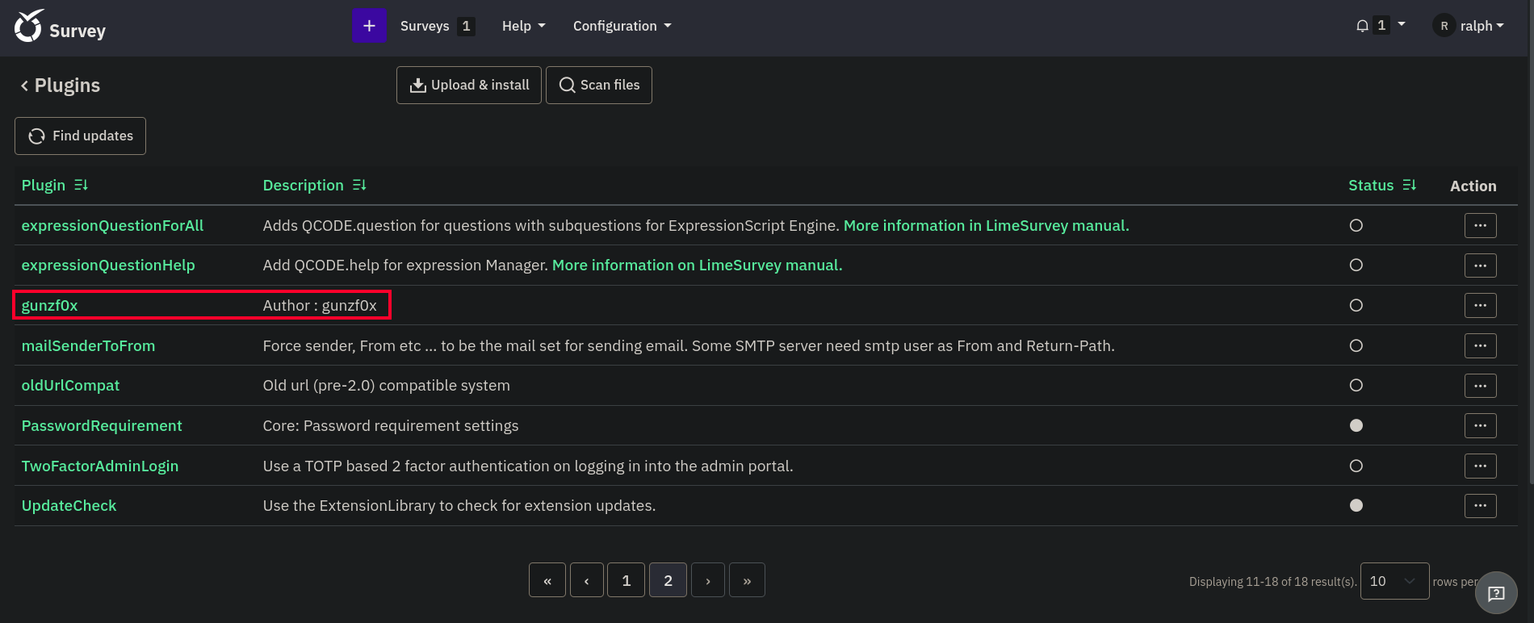Go to previous page arrow
The height and width of the screenshot is (623, 1534).
click(x=587, y=580)
